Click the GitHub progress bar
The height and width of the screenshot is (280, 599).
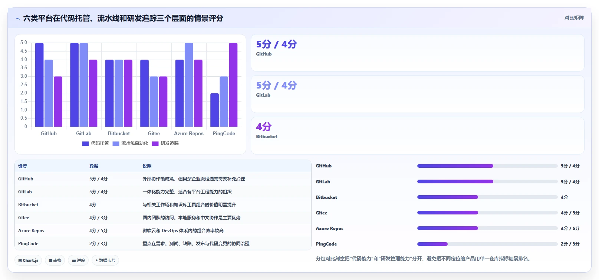(487, 166)
